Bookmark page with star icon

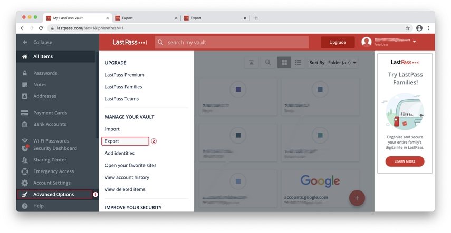tap(408, 28)
